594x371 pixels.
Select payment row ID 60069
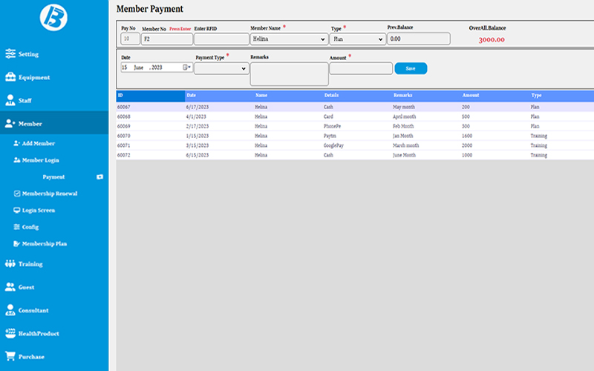(355, 126)
